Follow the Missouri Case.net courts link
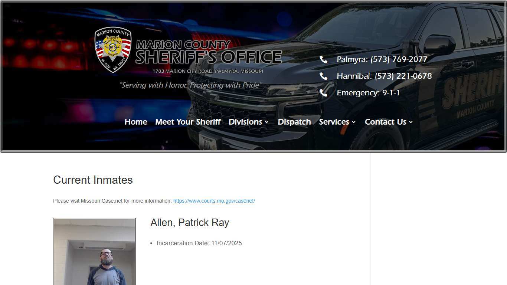The image size is (507, 285). click(214, 201)
